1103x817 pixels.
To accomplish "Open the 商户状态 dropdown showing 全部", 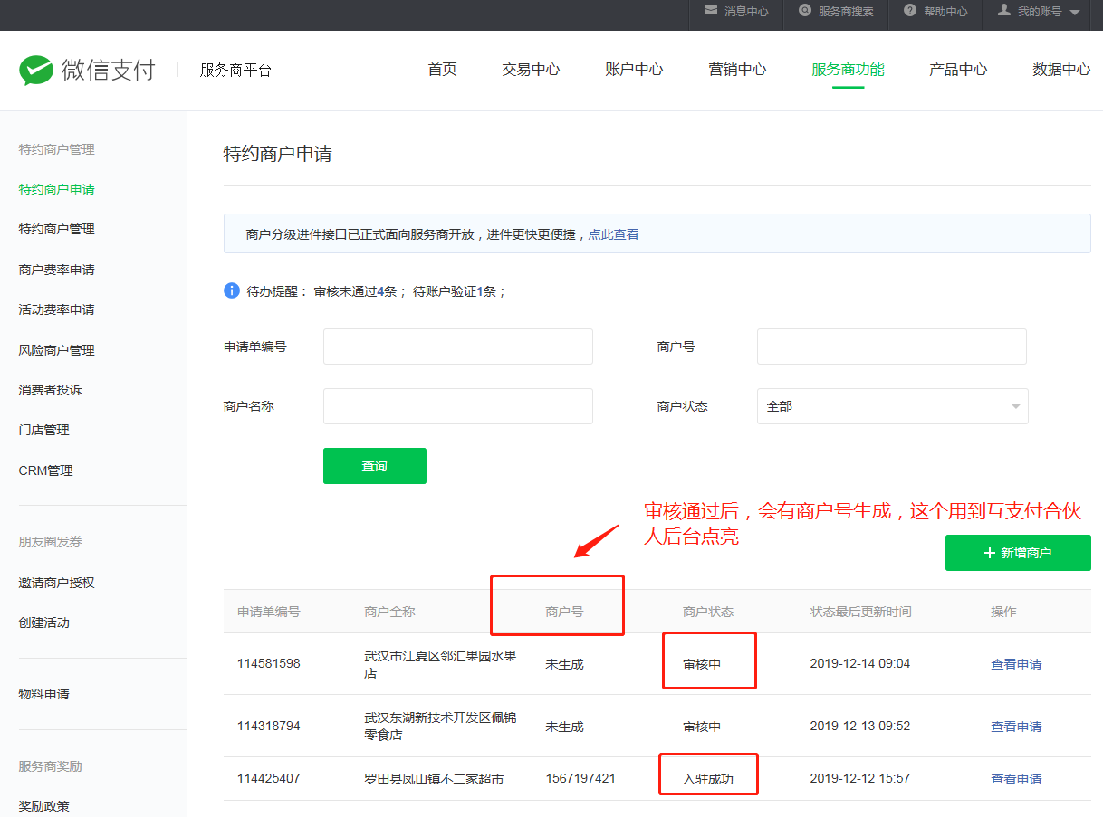I will click(x=892, y=406).
